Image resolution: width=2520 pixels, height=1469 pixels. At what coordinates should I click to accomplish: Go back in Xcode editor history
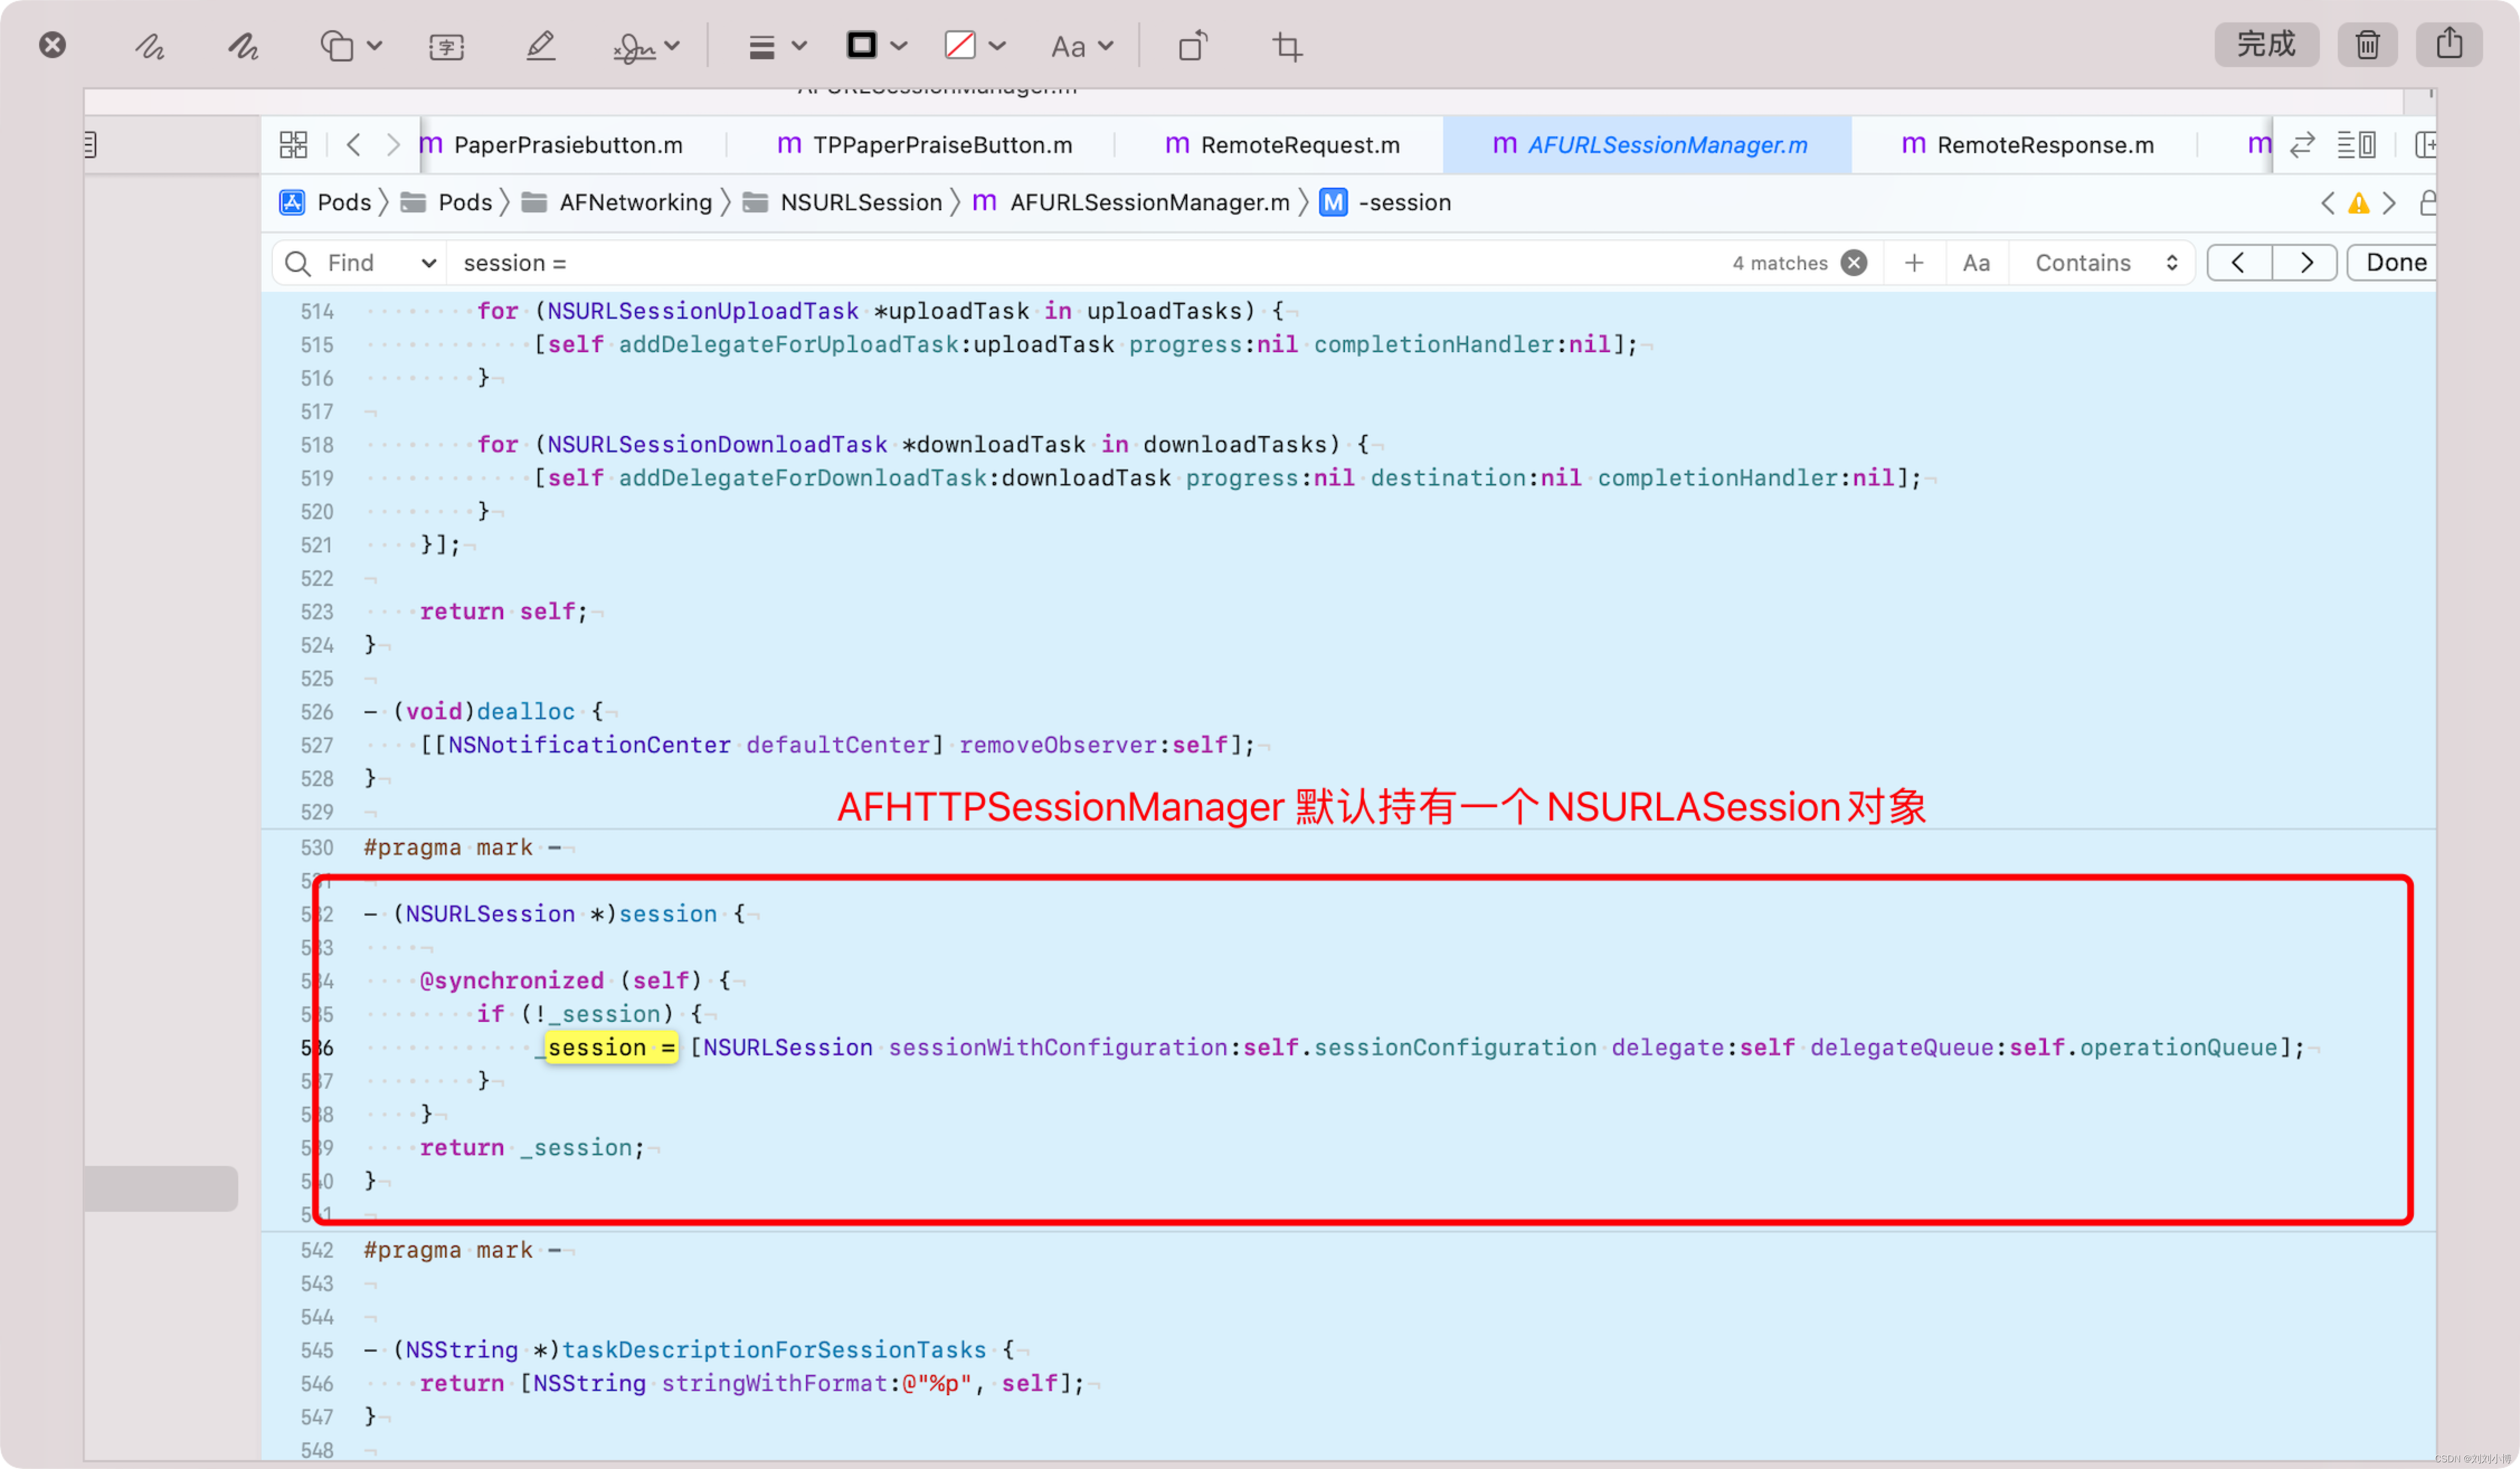(354, 145)
